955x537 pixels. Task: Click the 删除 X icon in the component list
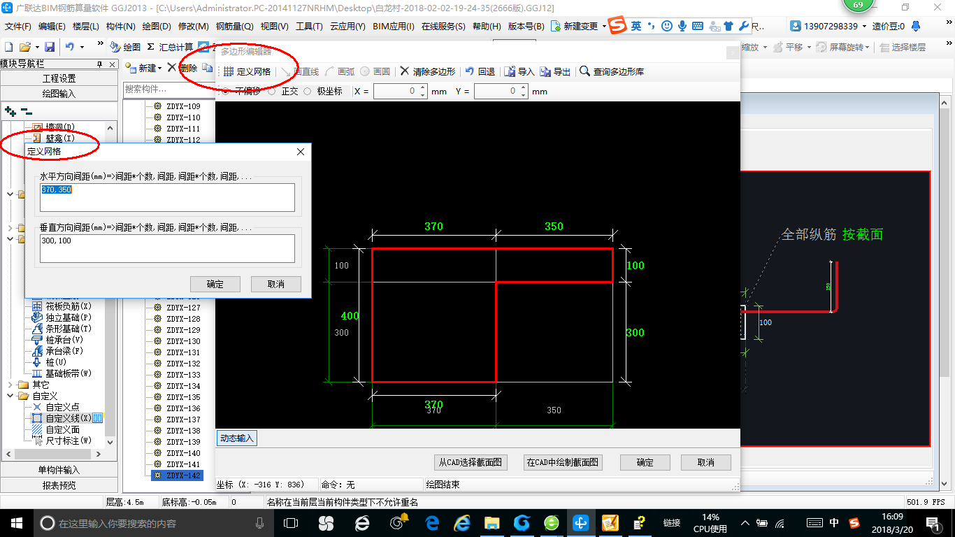tap(172, 68)
